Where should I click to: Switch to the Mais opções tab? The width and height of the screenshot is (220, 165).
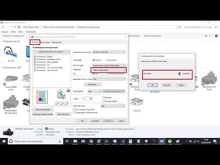click(45, 42)
